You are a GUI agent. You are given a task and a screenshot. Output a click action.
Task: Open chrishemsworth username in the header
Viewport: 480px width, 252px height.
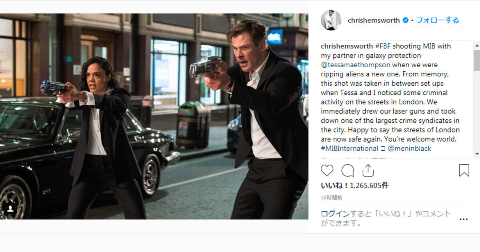[x=374, y=20]
